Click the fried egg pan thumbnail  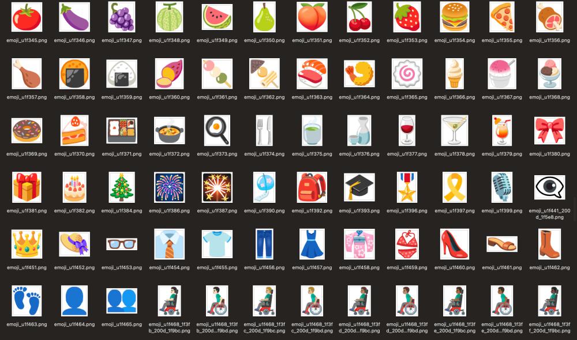[x=217, y=130]
